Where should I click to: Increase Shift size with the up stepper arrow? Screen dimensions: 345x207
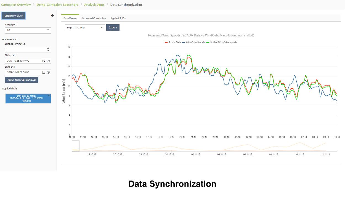pos(48,48)
